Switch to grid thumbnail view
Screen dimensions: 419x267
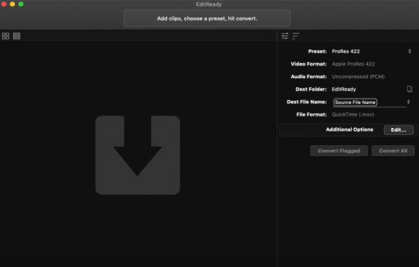(5, 36)
